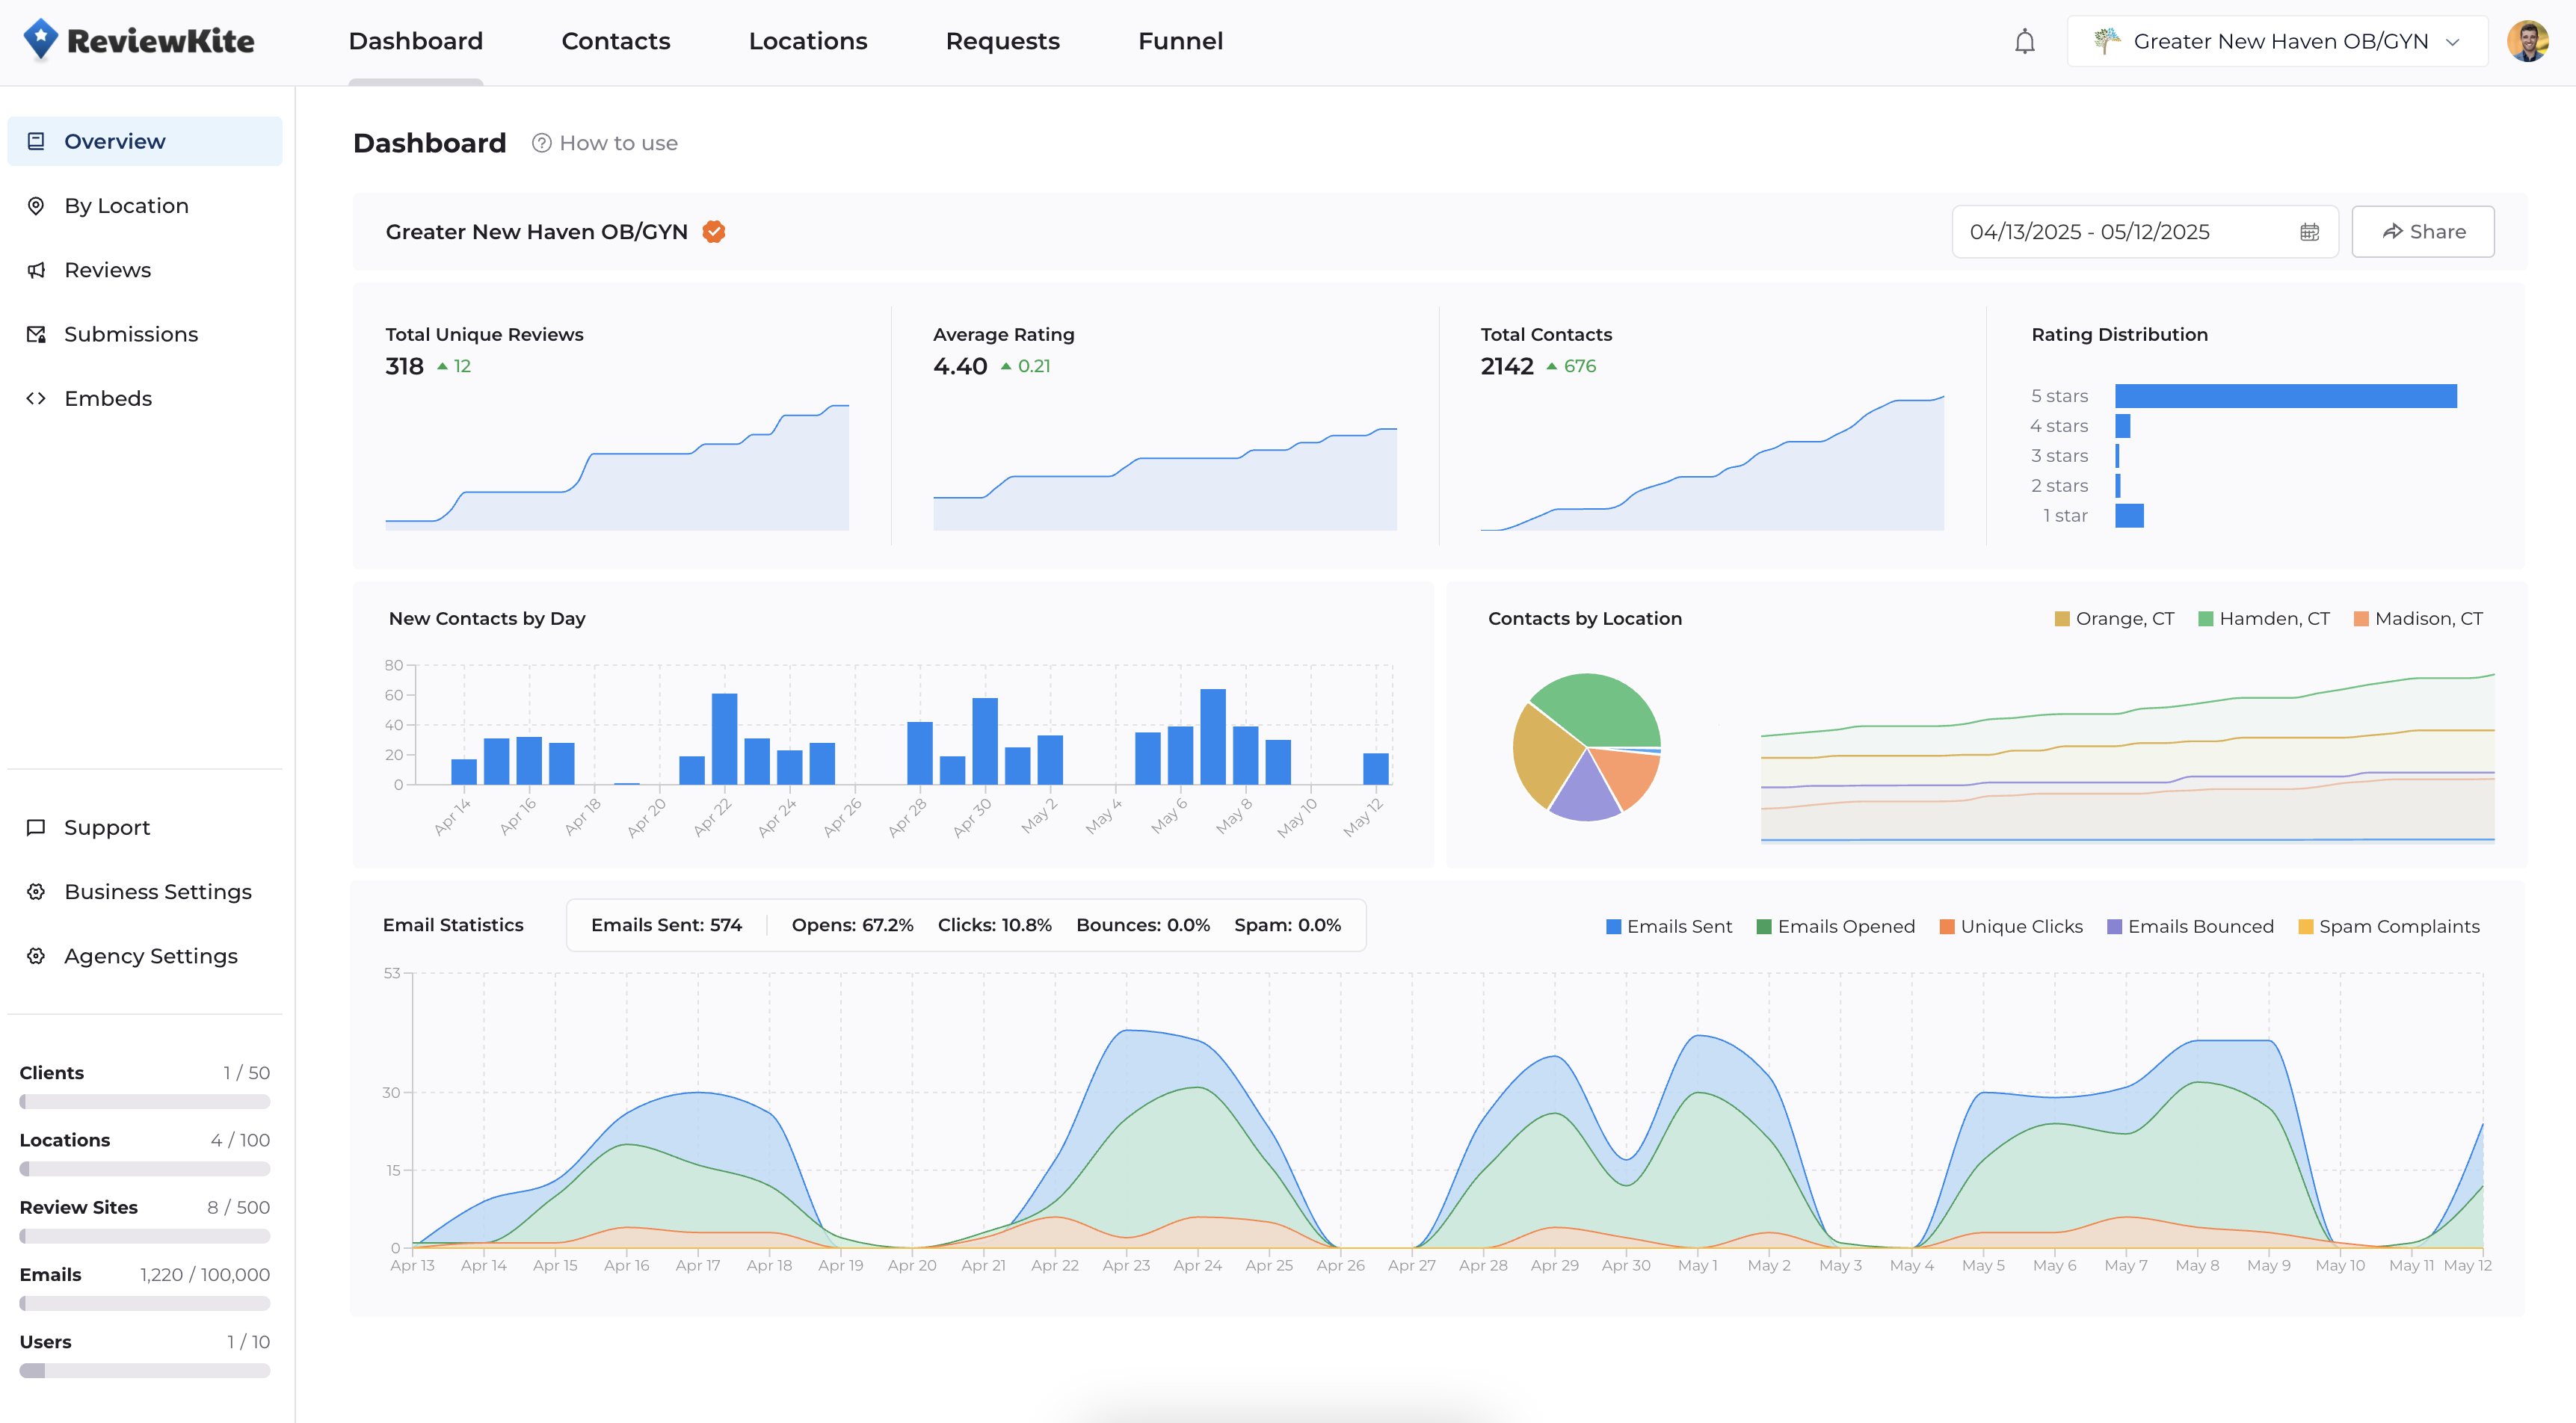Viewport: 2576px width, 1423px height.
Task: Open the calendar date picker icon
Action: pos(2309,232)
